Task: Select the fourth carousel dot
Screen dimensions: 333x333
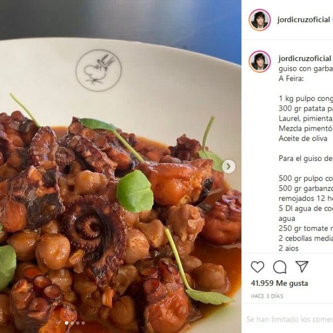Action: pos(83,323)
